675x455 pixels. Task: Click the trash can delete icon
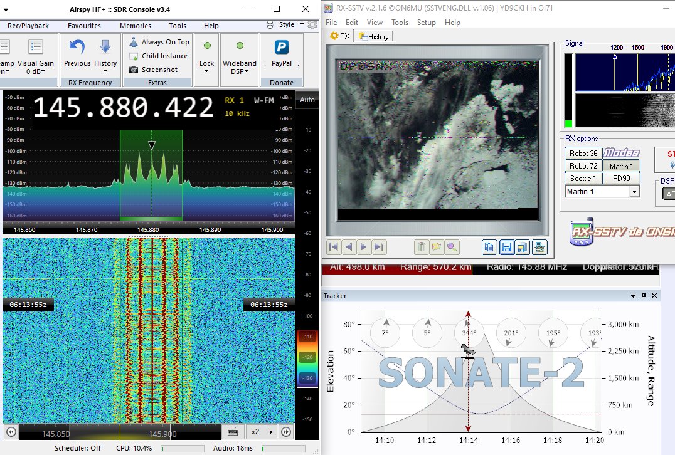pyautogui.click(x=422, y=247)
